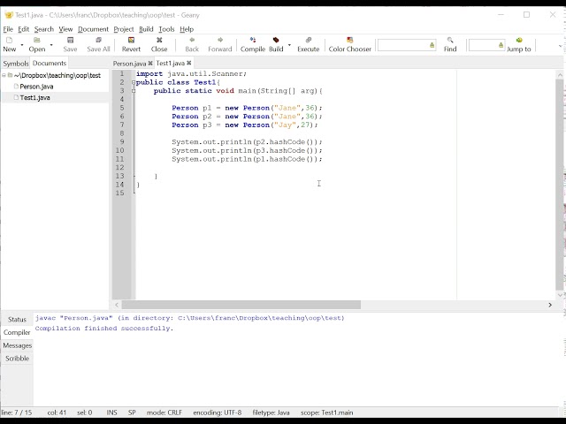Image resolution: width=566 pixels, height=424 pixels.
Task: Open a file using Open icon
Action: [x=37, y=44]
